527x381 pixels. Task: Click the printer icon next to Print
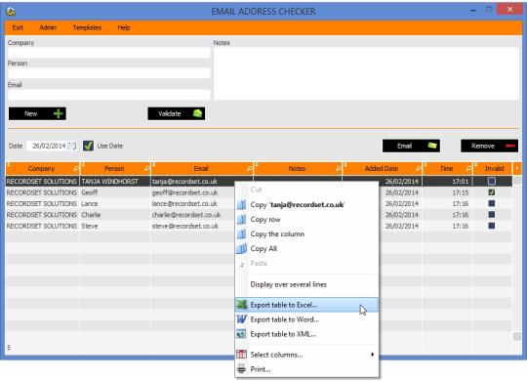[x=242, y=369]
